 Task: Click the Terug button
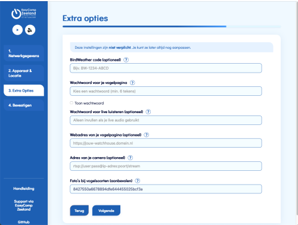tap(79, 211)
